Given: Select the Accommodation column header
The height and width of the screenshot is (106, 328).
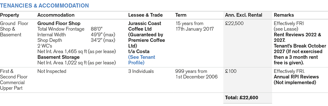Looking at the screenshot, I should click(56, 15).
